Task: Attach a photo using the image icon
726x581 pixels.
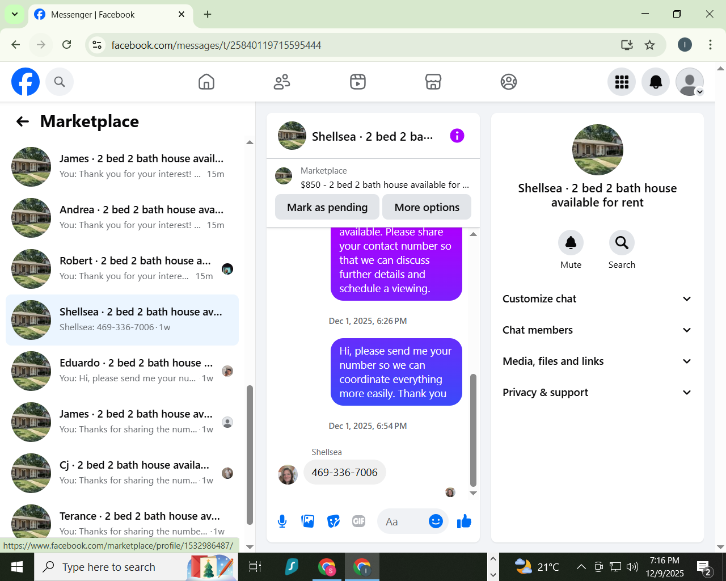Action: (308, 521)
